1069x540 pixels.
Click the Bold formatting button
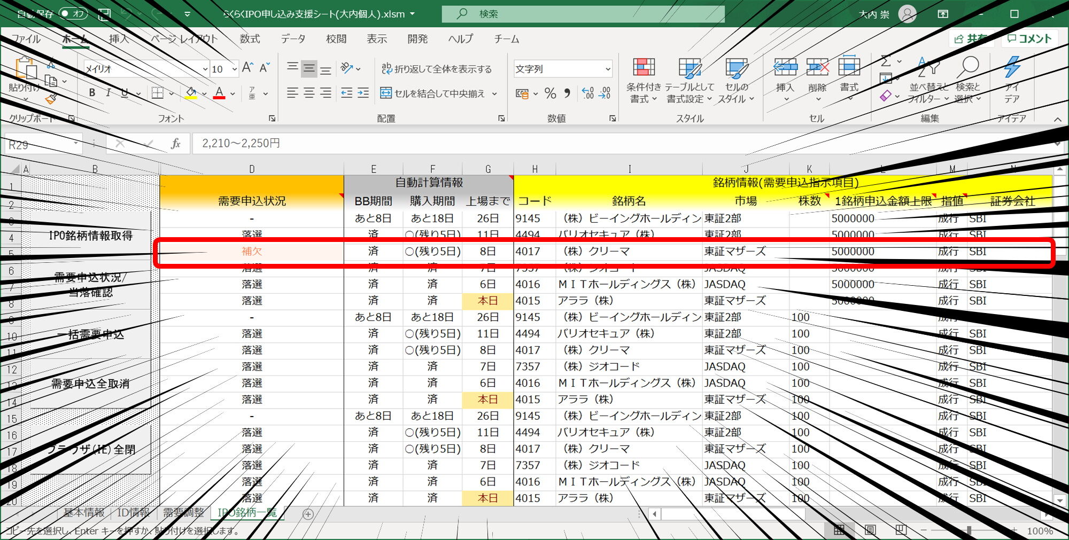[x=92, y=93]
